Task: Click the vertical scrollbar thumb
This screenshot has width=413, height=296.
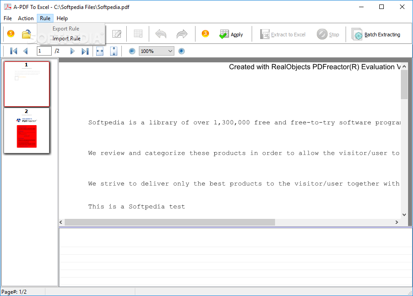Action: (x=404, y=84)
